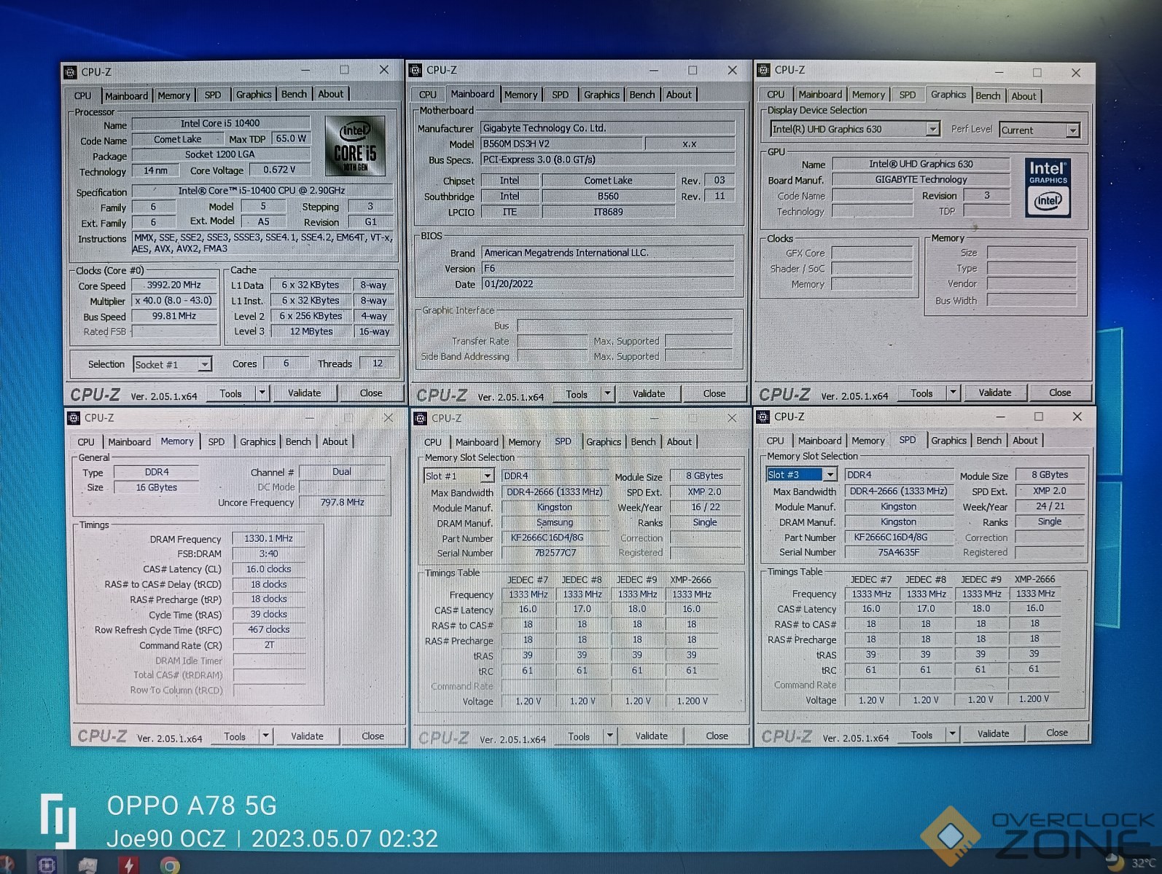The height and width of the screenshot is (874, 1162).
Task: Click the processor Name field showing Intel Core i5 10400
Action: click(220, 123)
